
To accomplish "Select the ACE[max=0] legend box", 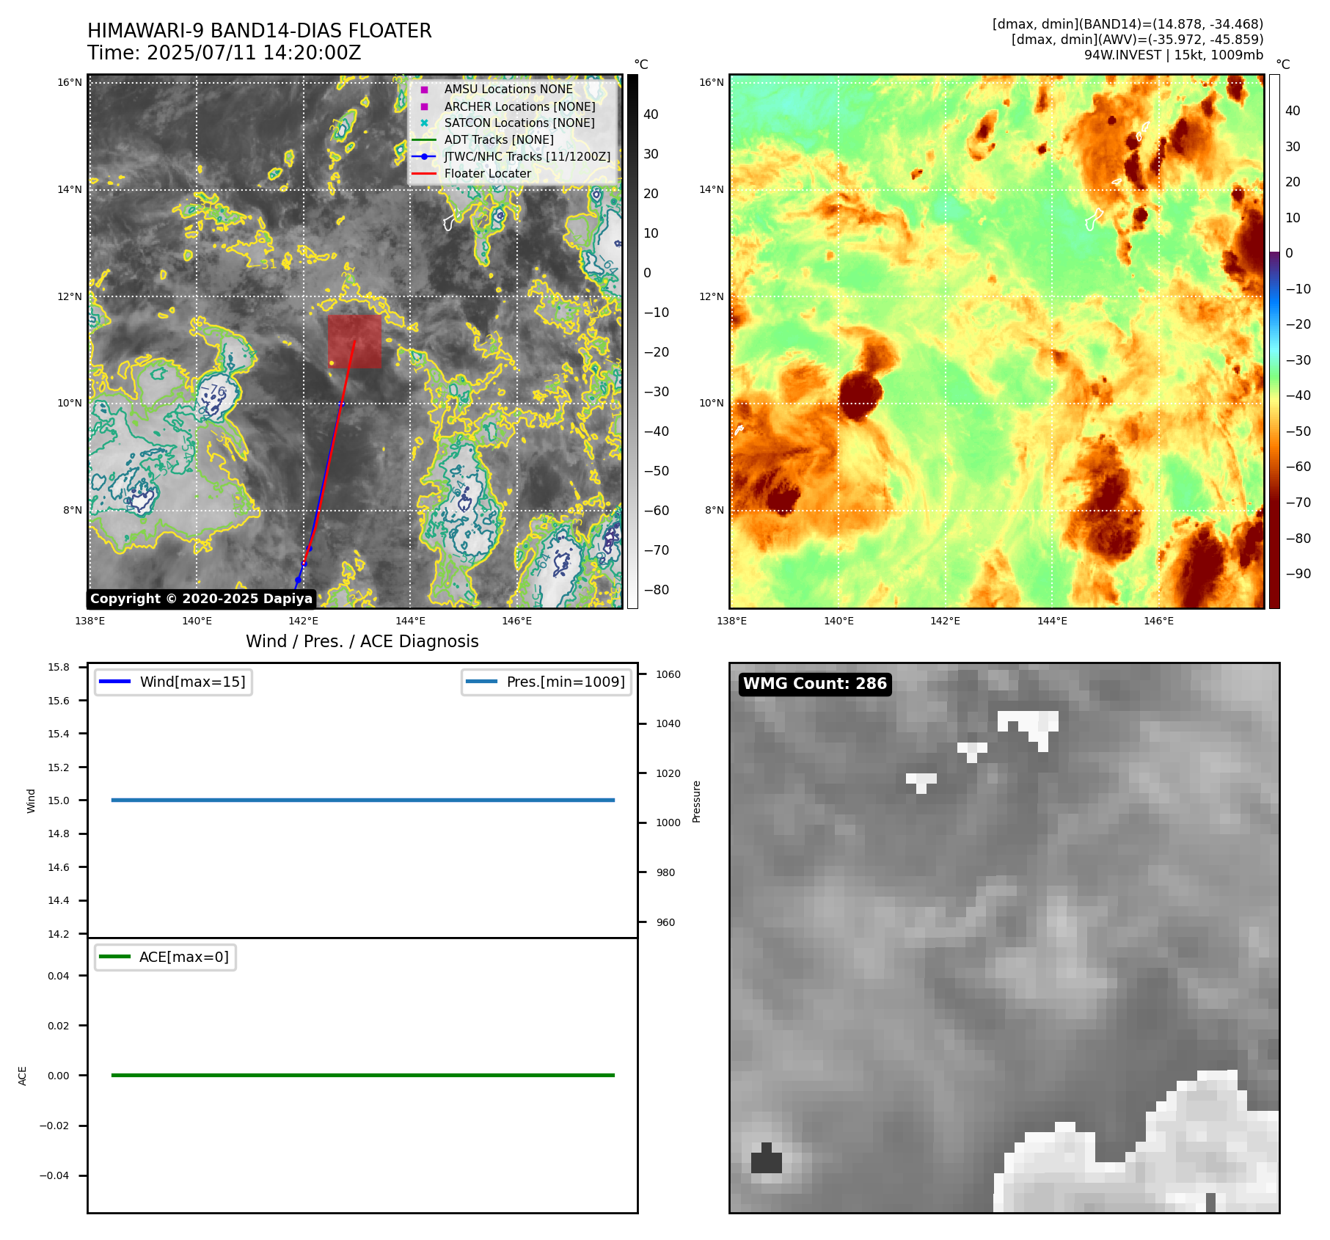I will tap(165, 957).
